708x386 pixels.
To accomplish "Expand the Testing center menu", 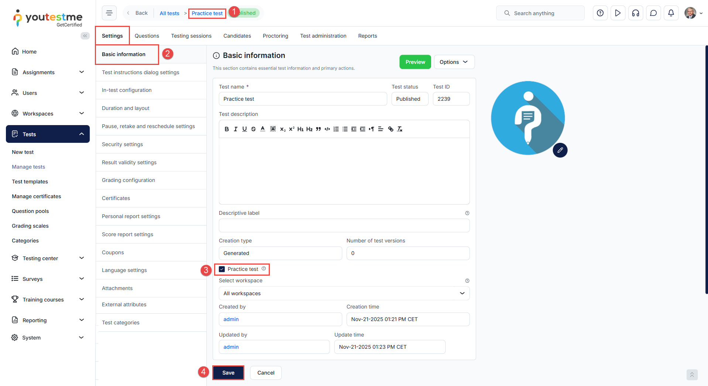I will (48, 258).
